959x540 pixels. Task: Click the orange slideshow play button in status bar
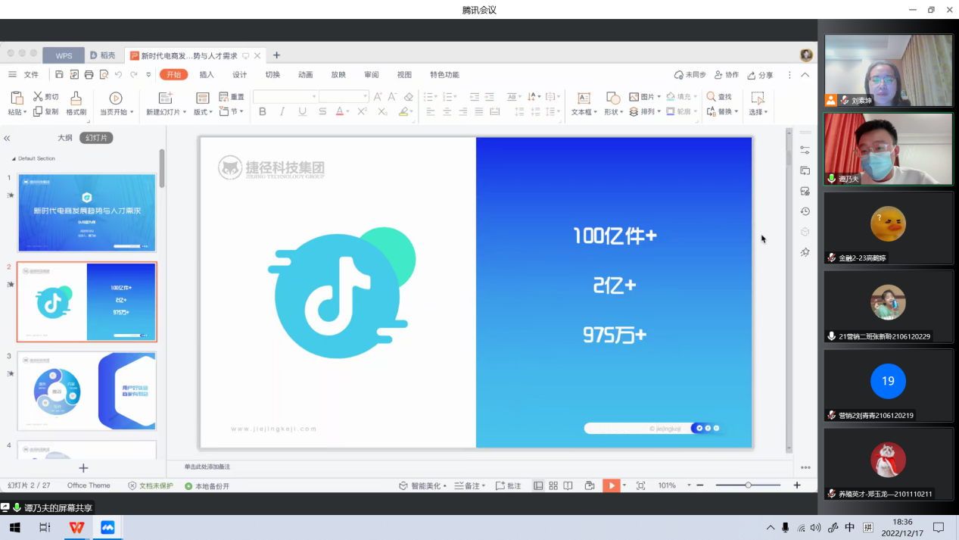[611, 485]
